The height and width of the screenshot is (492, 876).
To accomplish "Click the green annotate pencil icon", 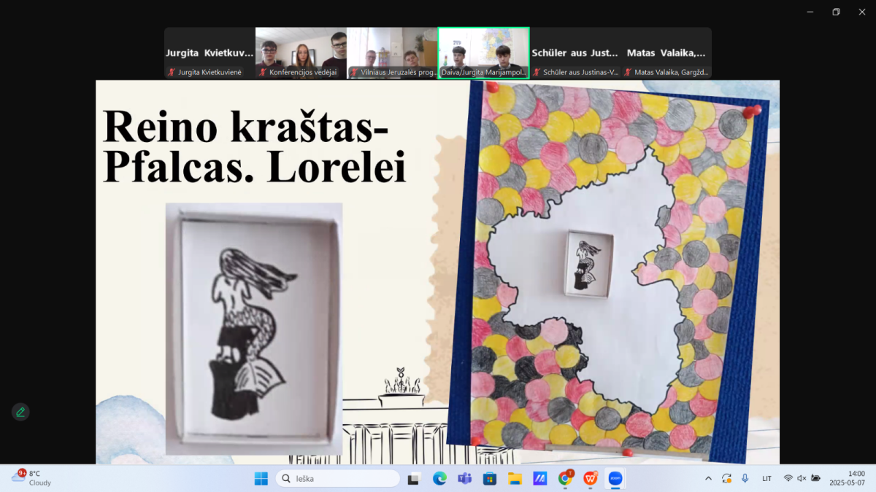I will (20, 412).
